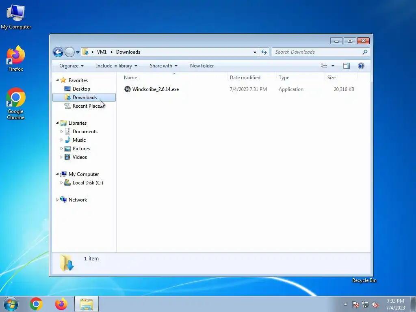Image resolution: width=416 pixels, height=312 pixels.
Task: Open the view options dropdown arrow
Action: click(333, 66)
